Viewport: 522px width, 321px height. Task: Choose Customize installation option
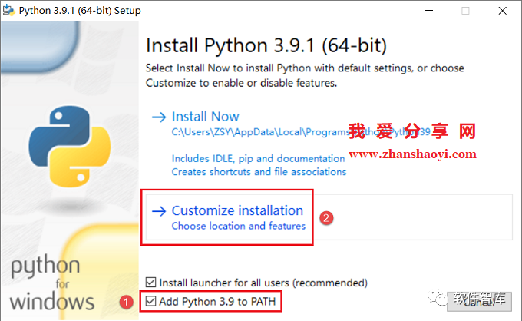[237, 210]
